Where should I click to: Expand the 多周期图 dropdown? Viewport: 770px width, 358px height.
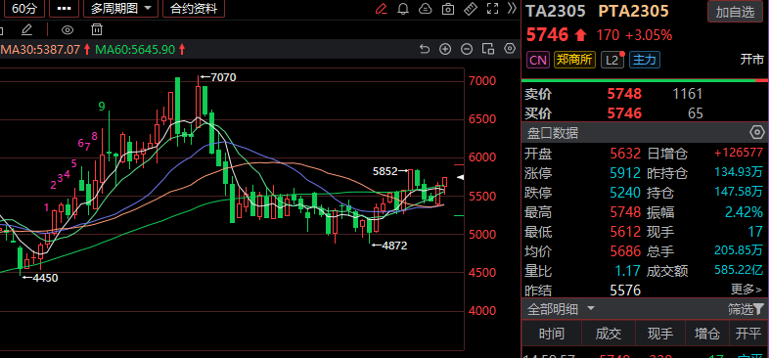[x=120, y=9]
